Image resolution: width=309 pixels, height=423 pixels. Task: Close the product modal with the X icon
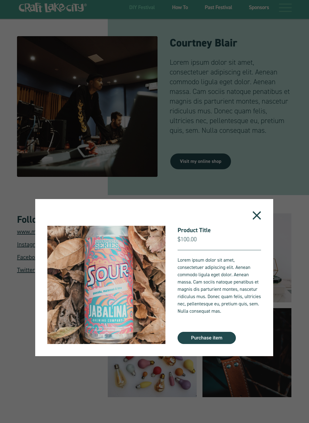[x=257, y=215]
